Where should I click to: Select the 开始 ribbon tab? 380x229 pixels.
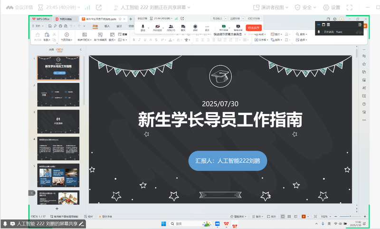click(95, 26)
